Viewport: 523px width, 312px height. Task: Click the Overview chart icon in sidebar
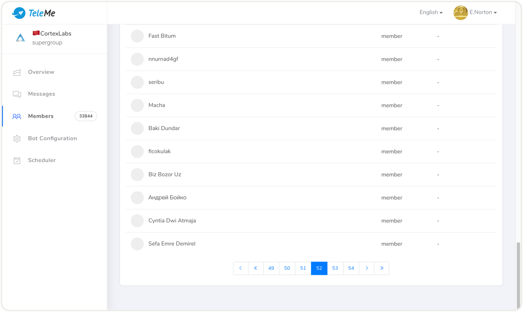17,73
